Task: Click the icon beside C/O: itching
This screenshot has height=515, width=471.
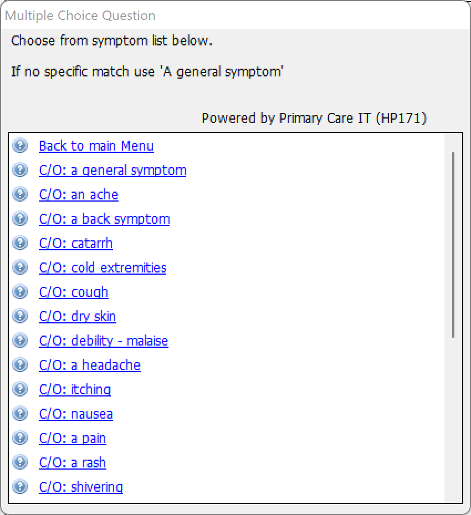Action: point(20,389)
